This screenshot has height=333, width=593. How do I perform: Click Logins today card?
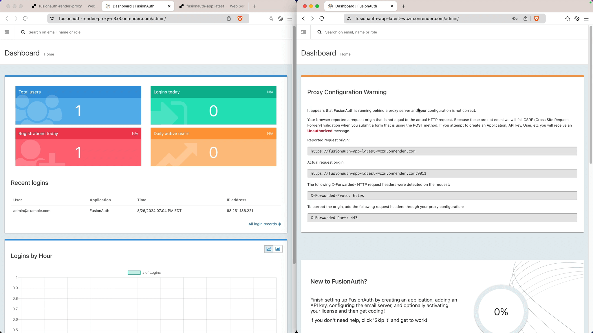point(213,105)
